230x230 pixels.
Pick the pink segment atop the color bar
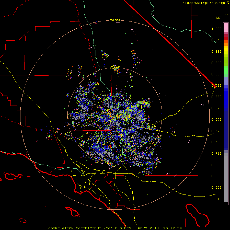click(x=226, y=27)
